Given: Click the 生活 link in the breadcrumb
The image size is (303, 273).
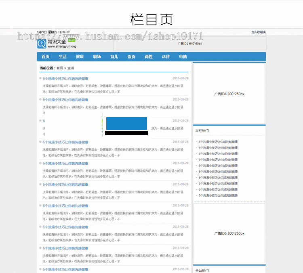Looking at the screenshot, I should (x=71, y=68).
